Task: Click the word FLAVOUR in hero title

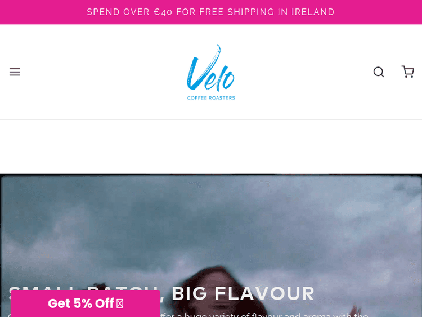Action: (264, 293)
